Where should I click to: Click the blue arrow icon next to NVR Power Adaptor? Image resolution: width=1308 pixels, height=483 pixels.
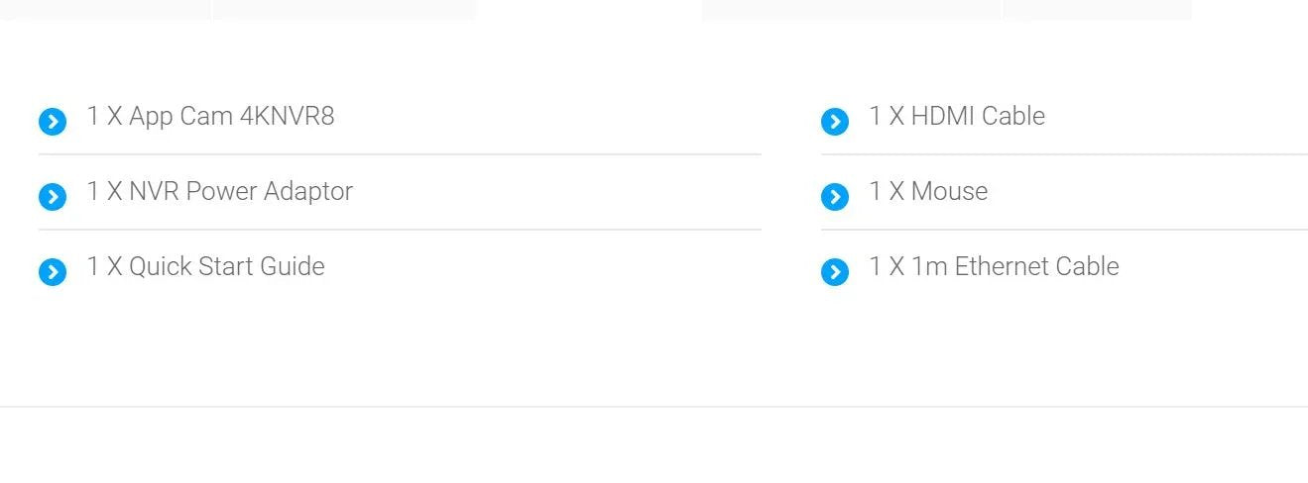[x=53, y=197]
